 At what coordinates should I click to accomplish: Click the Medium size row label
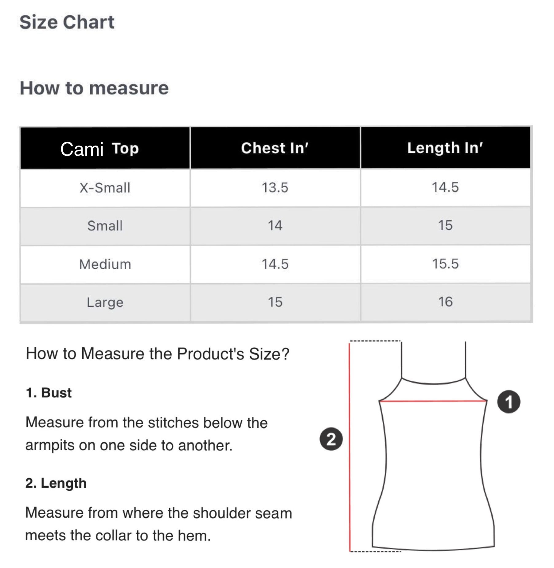coord(105,264)
